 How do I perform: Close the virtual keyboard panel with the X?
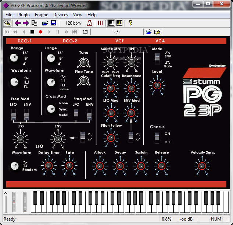pos(6,193)
